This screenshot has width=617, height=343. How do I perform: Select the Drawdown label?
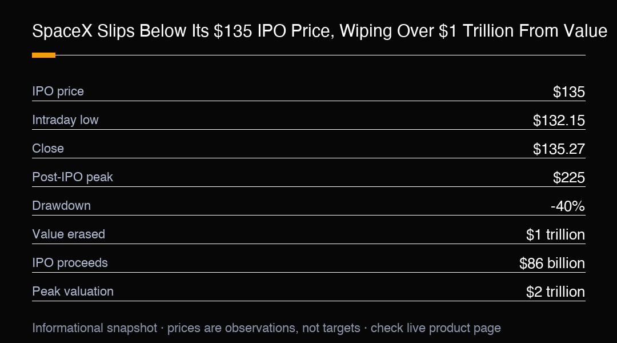[x=61, y=206]
